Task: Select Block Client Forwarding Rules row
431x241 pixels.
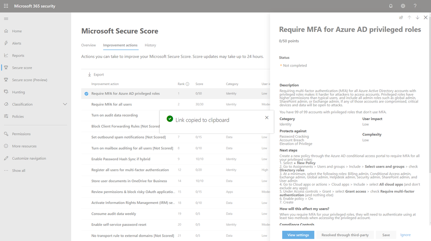Action: [x=120, y=126]
